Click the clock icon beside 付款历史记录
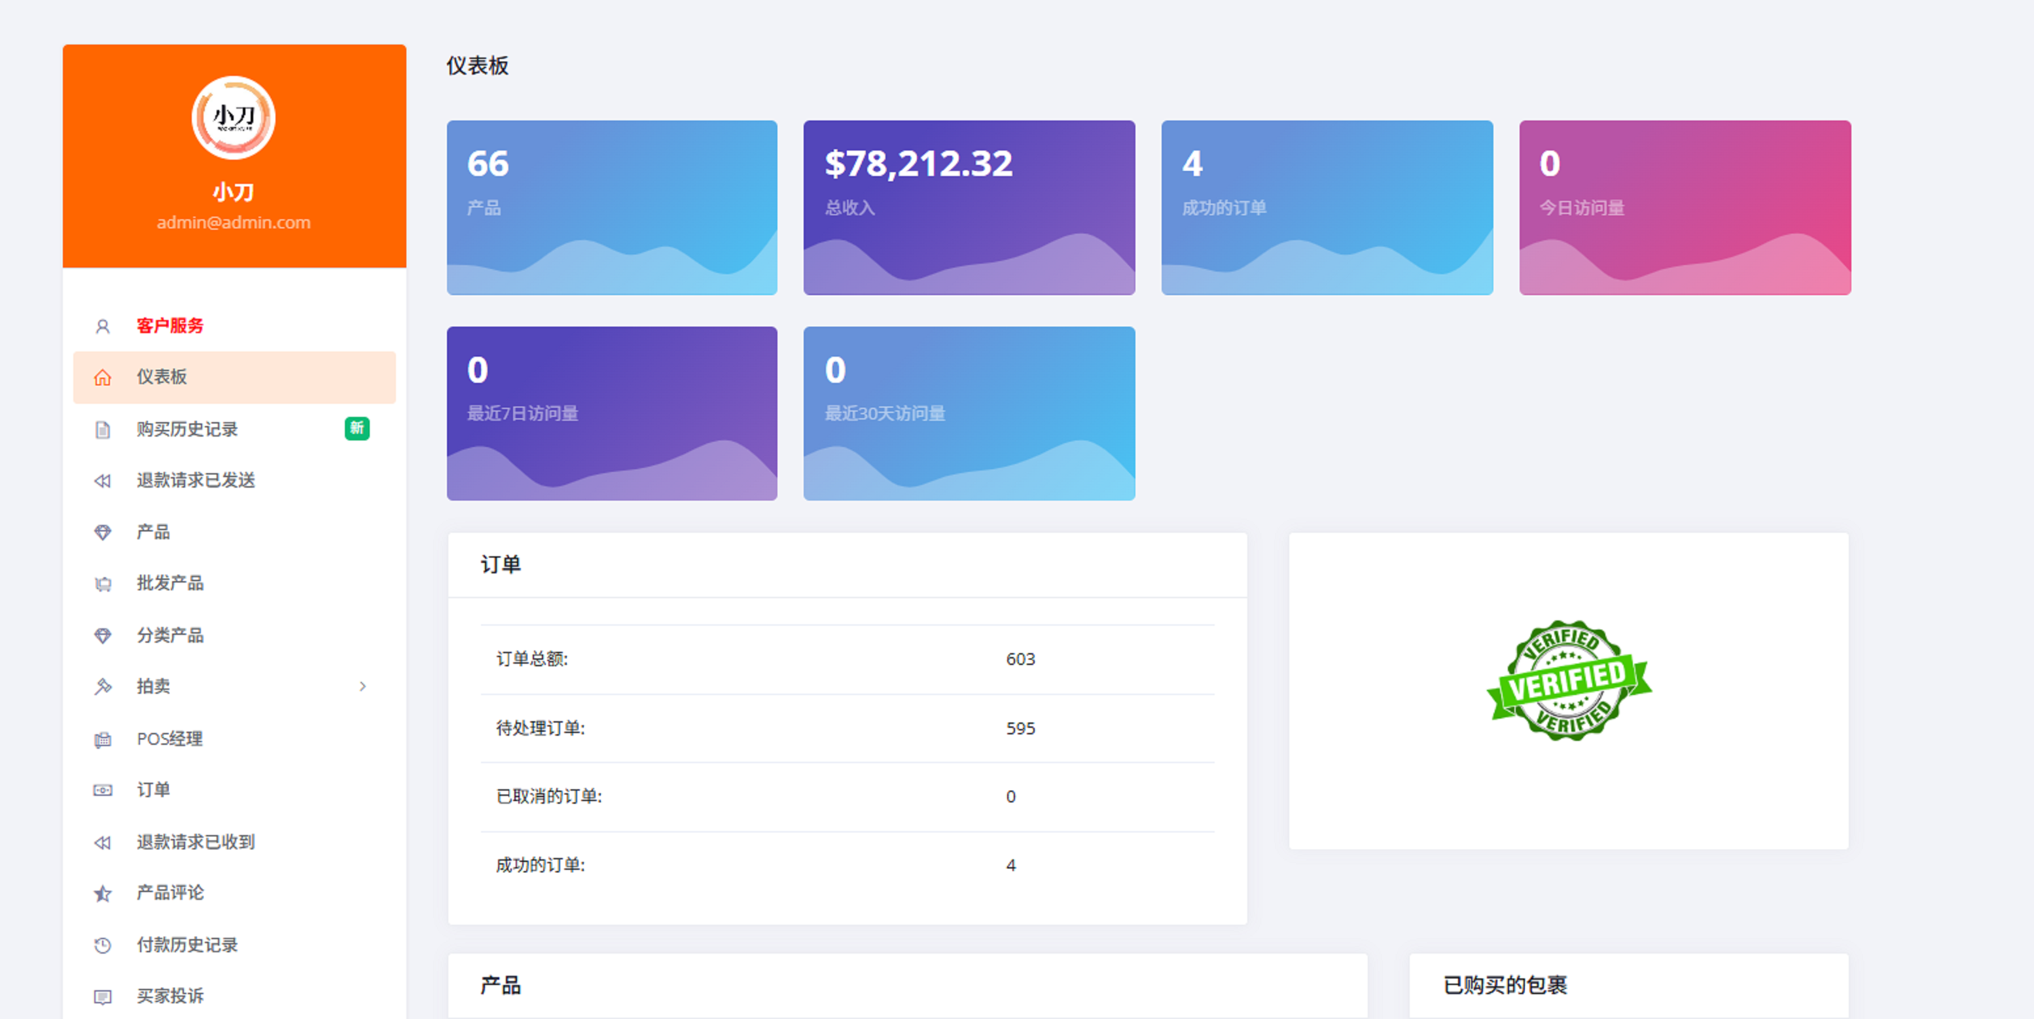2034x1019 pixels. 103,946
